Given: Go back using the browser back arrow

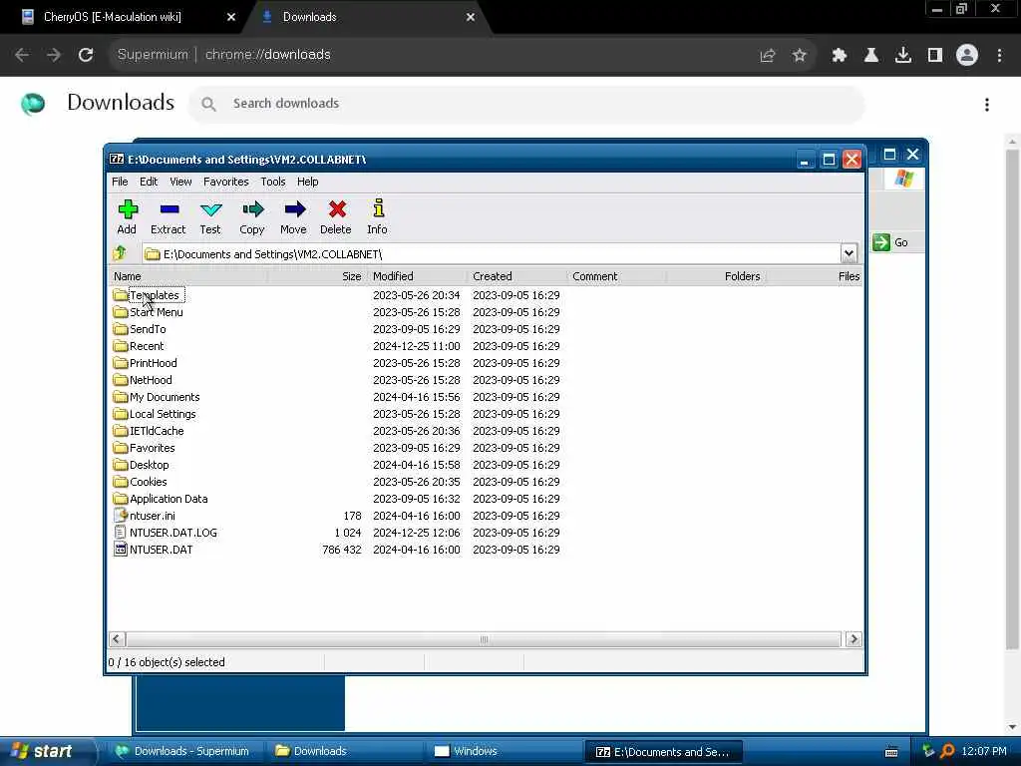Looking at the screenshot, I should tap(22, 55).
